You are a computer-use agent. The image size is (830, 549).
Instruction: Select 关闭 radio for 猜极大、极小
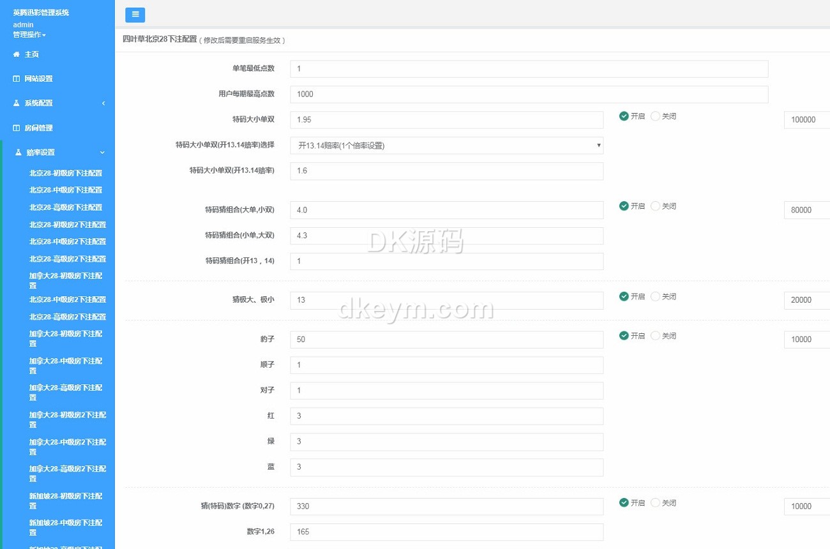(x=655, y=296)
